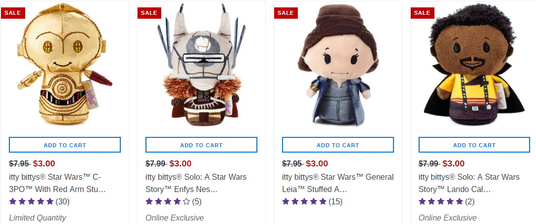Add Lando Calrissian plush to cart
This screenshot has height=224, width=536.
[474, 145]
